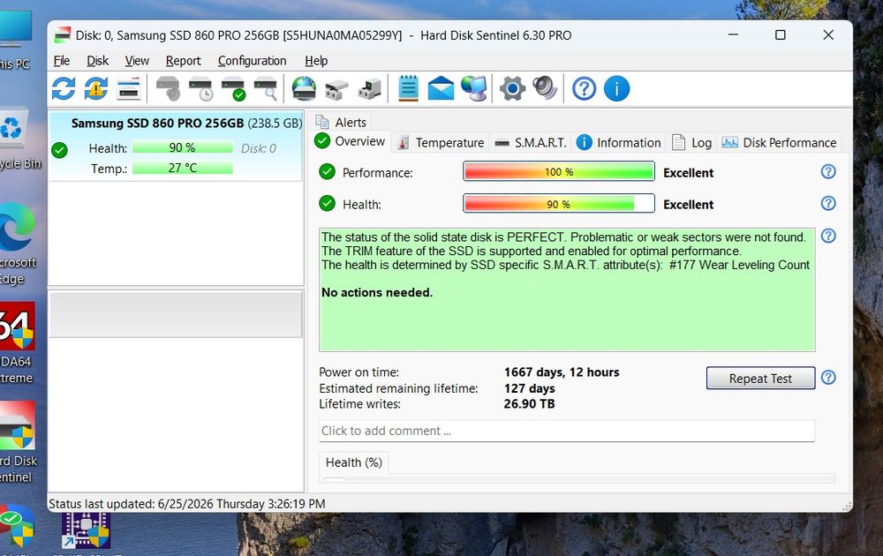Click the question mark help toolbar icon

pyautogui.click(x=584, y=88)
